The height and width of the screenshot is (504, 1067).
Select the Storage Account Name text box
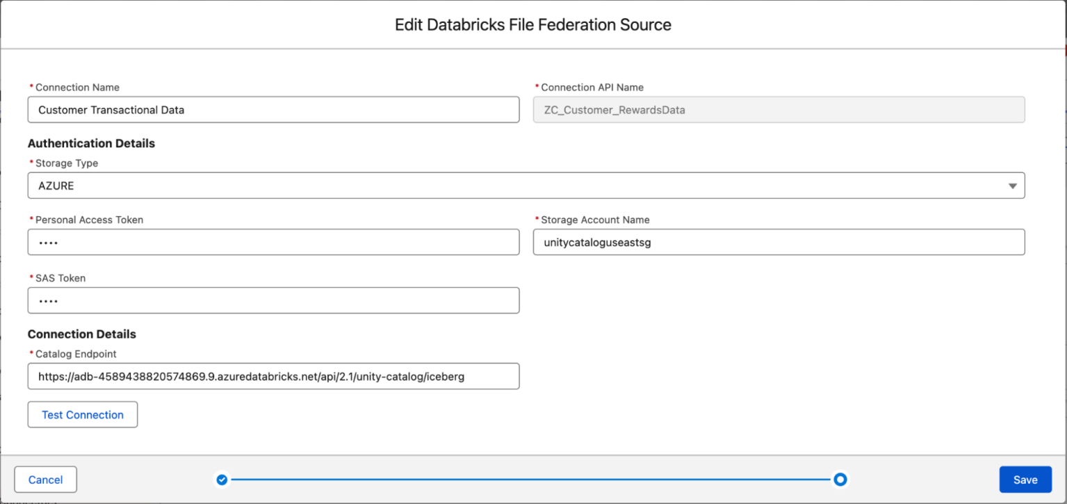click(x=779, y=242)
